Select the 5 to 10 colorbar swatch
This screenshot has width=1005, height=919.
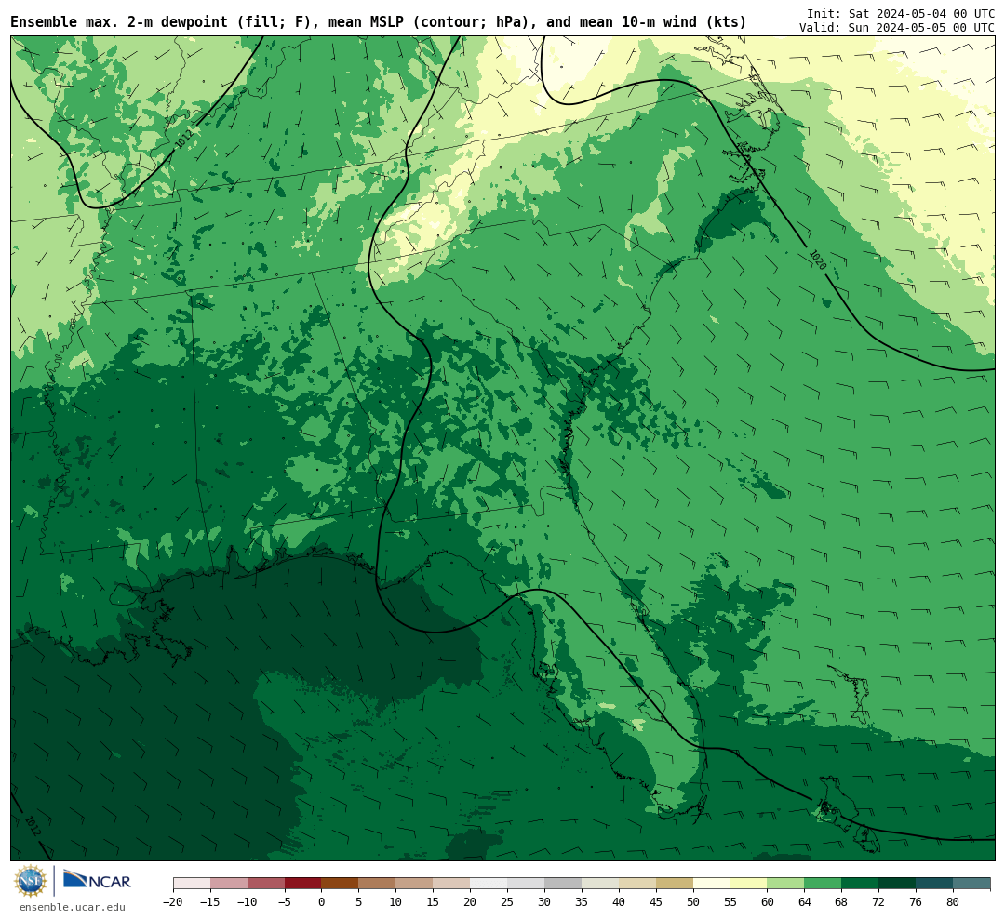[x=378, y=884]
